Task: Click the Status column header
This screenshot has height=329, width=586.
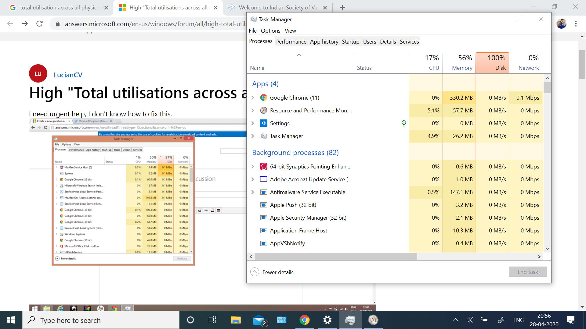Action: (x=382, y=63)
